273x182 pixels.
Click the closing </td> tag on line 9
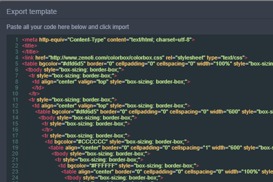click(x=38, y=88)
